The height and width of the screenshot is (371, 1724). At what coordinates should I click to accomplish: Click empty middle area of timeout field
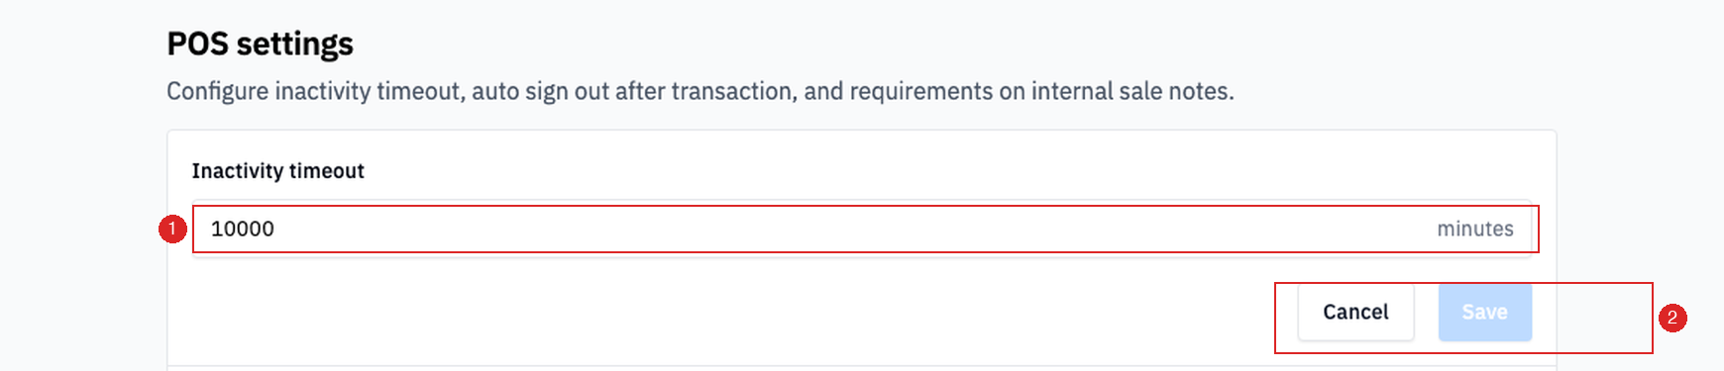[852, 229]
